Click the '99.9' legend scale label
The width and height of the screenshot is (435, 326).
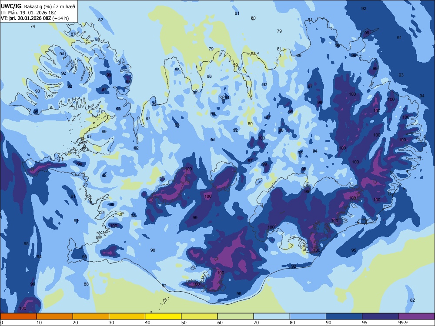pos(403,323)
